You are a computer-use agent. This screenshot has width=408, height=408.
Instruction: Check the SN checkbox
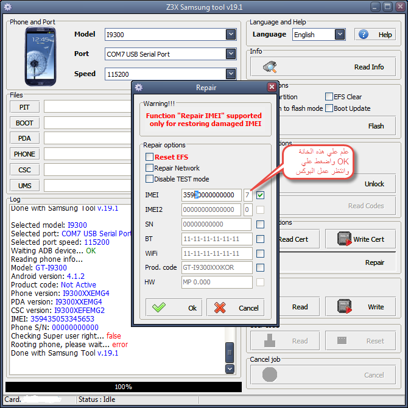pos(260,224)
